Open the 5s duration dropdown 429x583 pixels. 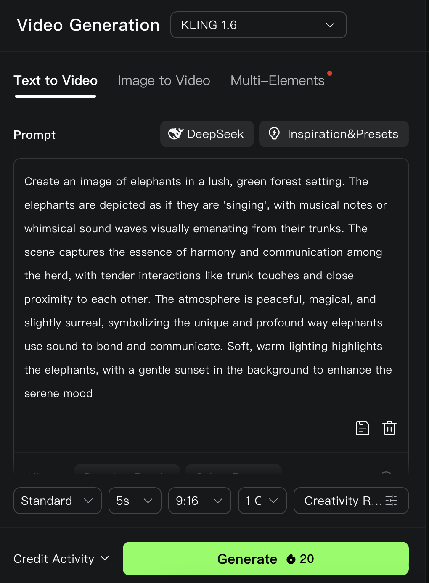click(135, 501)
